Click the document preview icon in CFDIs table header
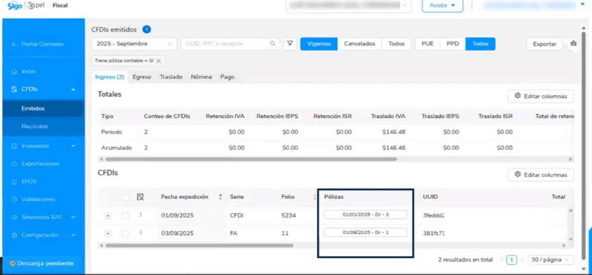592x275 pixels. 140,197
